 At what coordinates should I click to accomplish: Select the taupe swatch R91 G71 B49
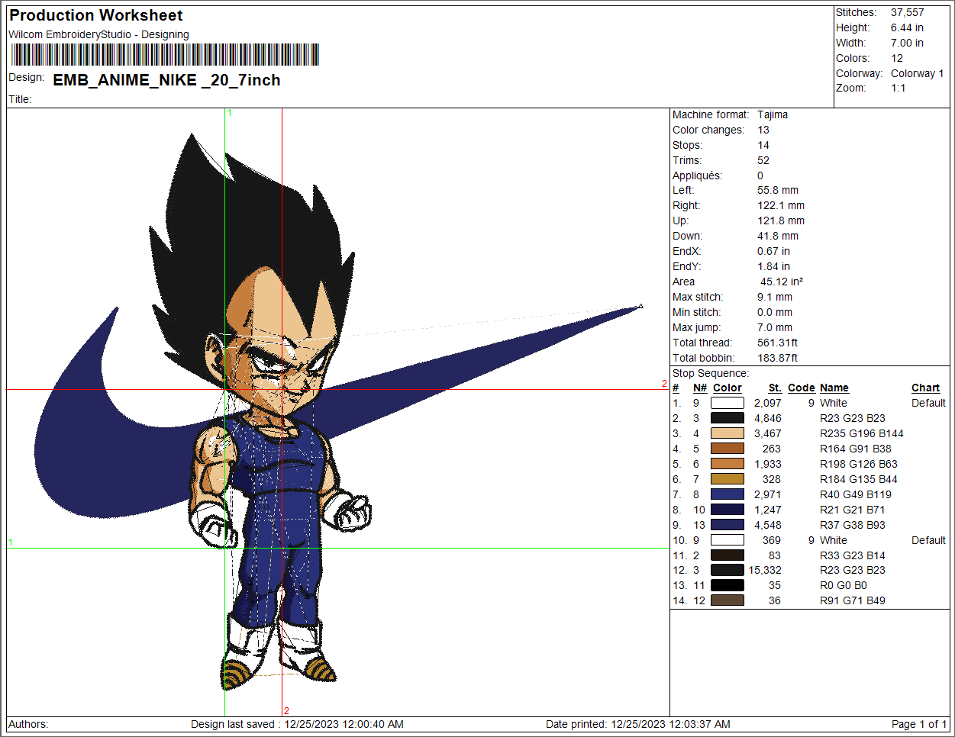pos(727,600)
